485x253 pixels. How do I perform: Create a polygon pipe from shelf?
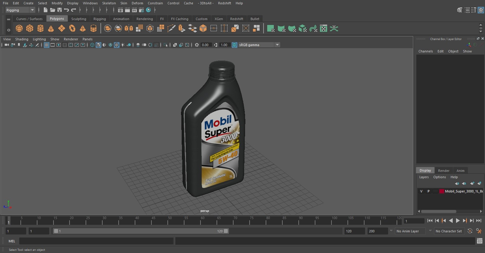(x=93, y=28)
